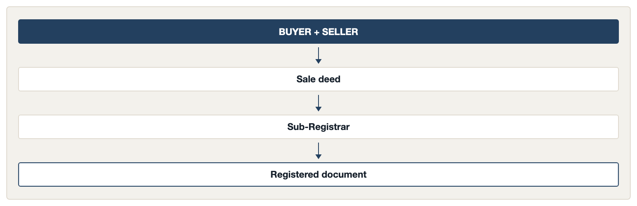
Task: Click the arrowhead above the Registered document box
Action: click(318, 157)
